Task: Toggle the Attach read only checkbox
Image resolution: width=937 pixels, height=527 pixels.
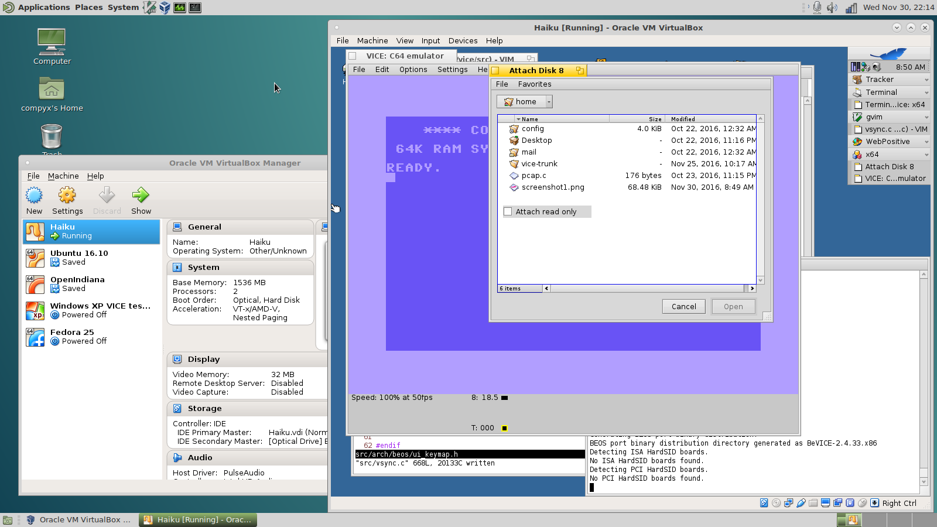Action: (x=508, y=211)
